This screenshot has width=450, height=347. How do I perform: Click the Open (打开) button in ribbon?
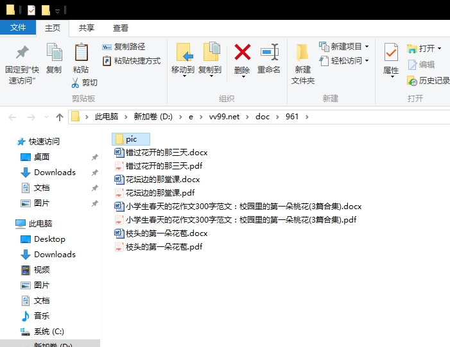[x=424, y=49]
